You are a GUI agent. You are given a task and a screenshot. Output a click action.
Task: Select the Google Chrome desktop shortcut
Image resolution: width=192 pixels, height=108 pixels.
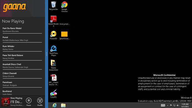65,7
